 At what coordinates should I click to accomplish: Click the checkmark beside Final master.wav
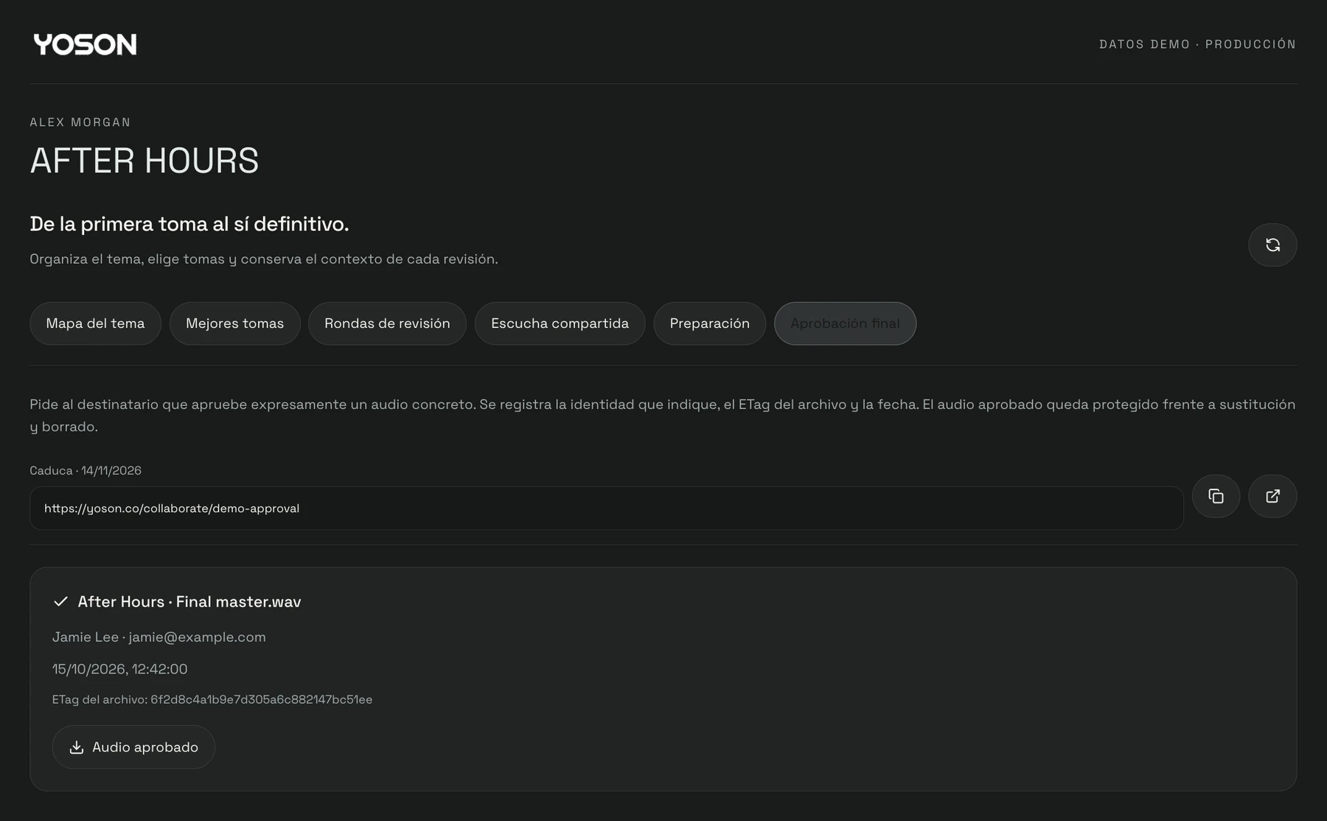tap(60, 601)
